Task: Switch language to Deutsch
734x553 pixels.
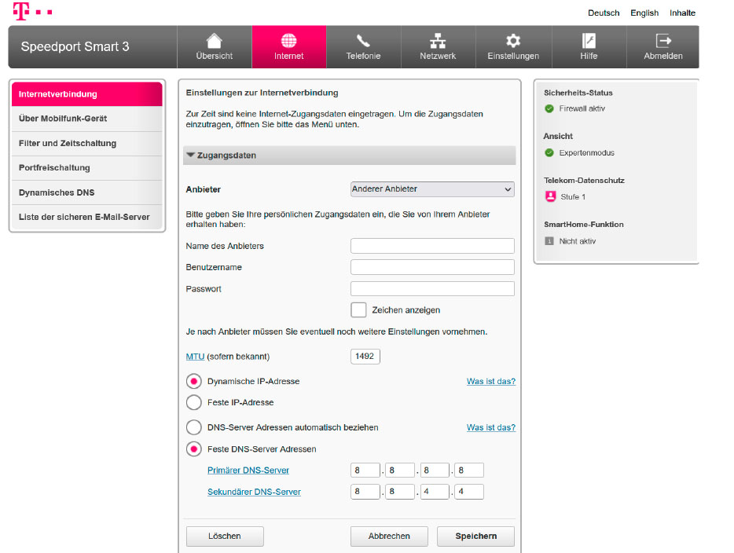Action: [x=604, y=13]
